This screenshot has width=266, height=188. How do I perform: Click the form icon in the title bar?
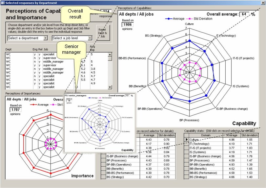(3, 3)
